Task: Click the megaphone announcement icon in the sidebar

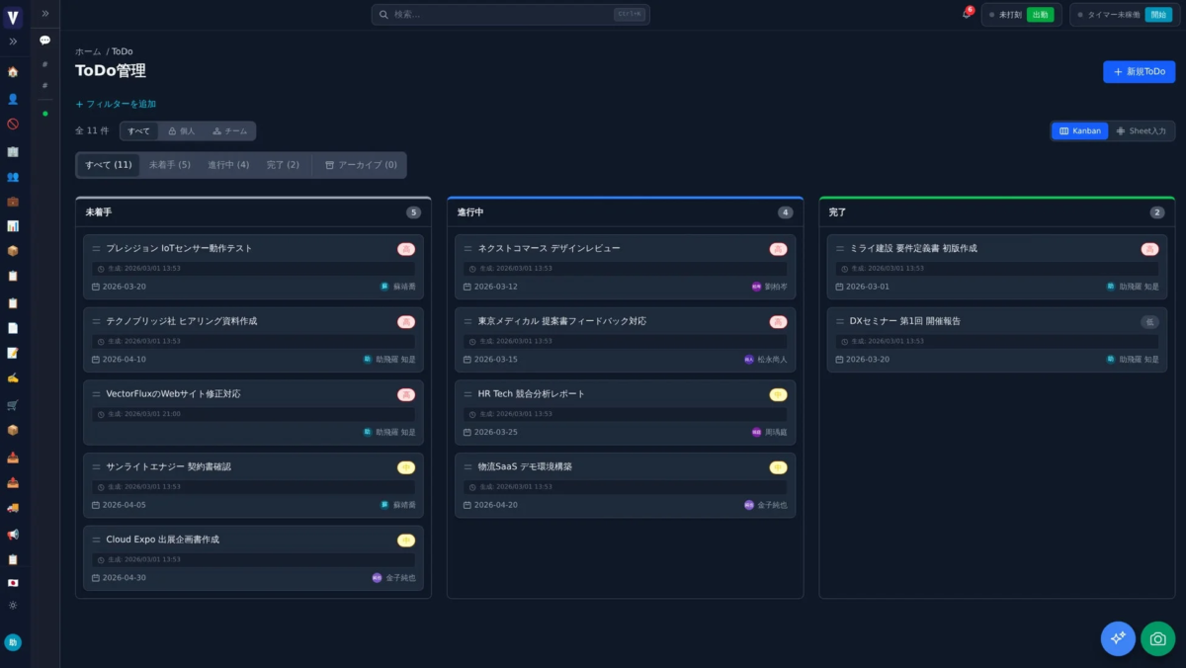Action: tap(14, 534)
